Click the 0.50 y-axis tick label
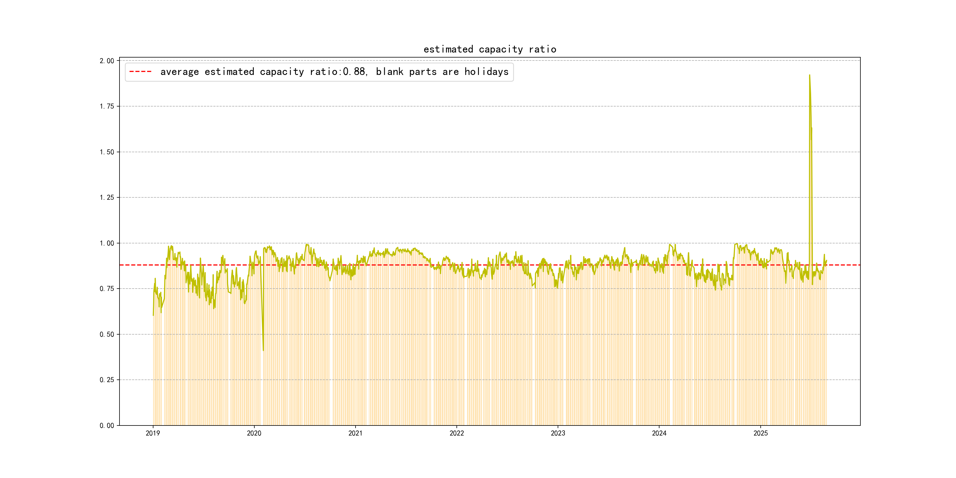Viewport: 956px width, 478px height. pyautogui.click(x=107, y=334)
